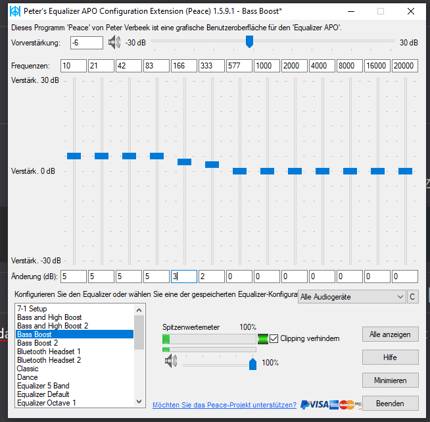
Task: Click the 83 Hz gain slider handle
Action: [157, 156]
